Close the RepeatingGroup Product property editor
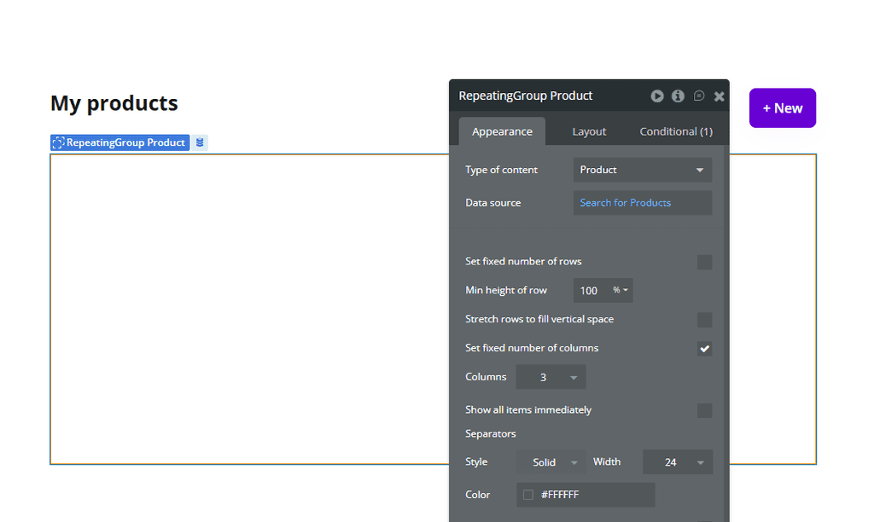The width and height of the screenshot is (874, 522). pos(719,96)
